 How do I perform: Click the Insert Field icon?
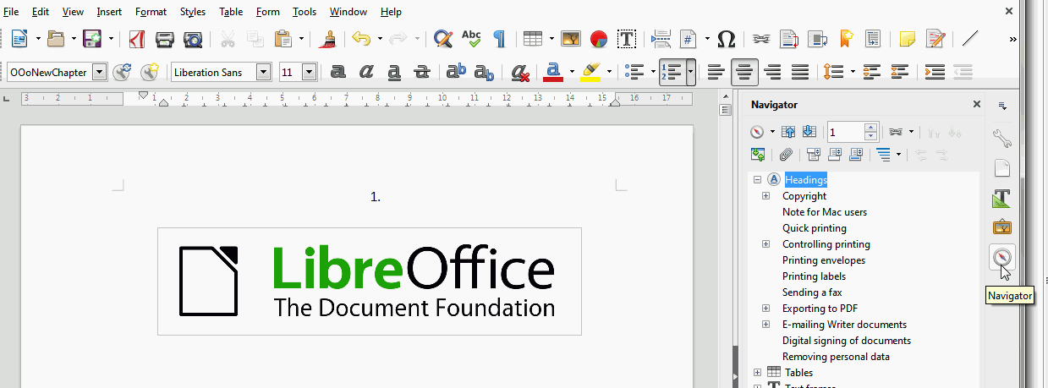click(x=689, y=39)
